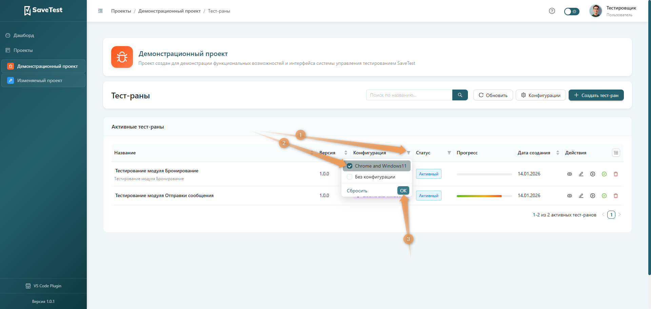Screen dimensions: 651x309
Task: Open column settings list icon
Action: point(616,153)
